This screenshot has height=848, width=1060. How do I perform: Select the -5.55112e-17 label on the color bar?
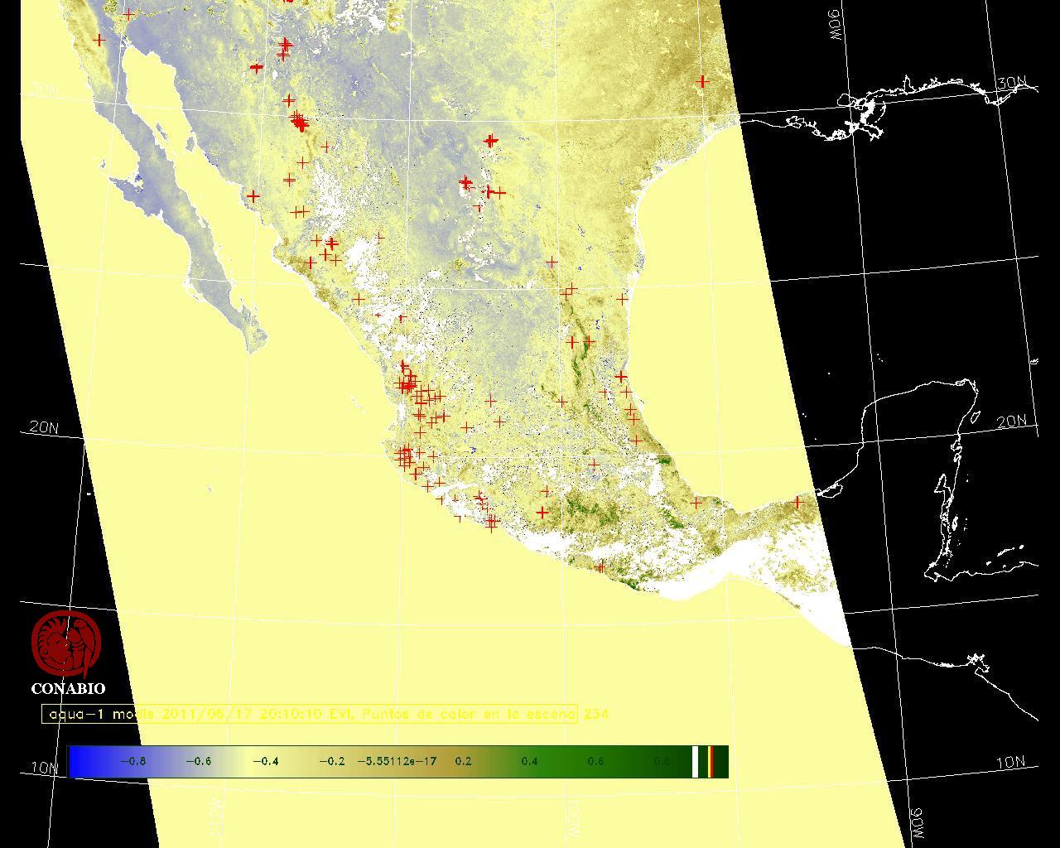[x=397, y=762]
